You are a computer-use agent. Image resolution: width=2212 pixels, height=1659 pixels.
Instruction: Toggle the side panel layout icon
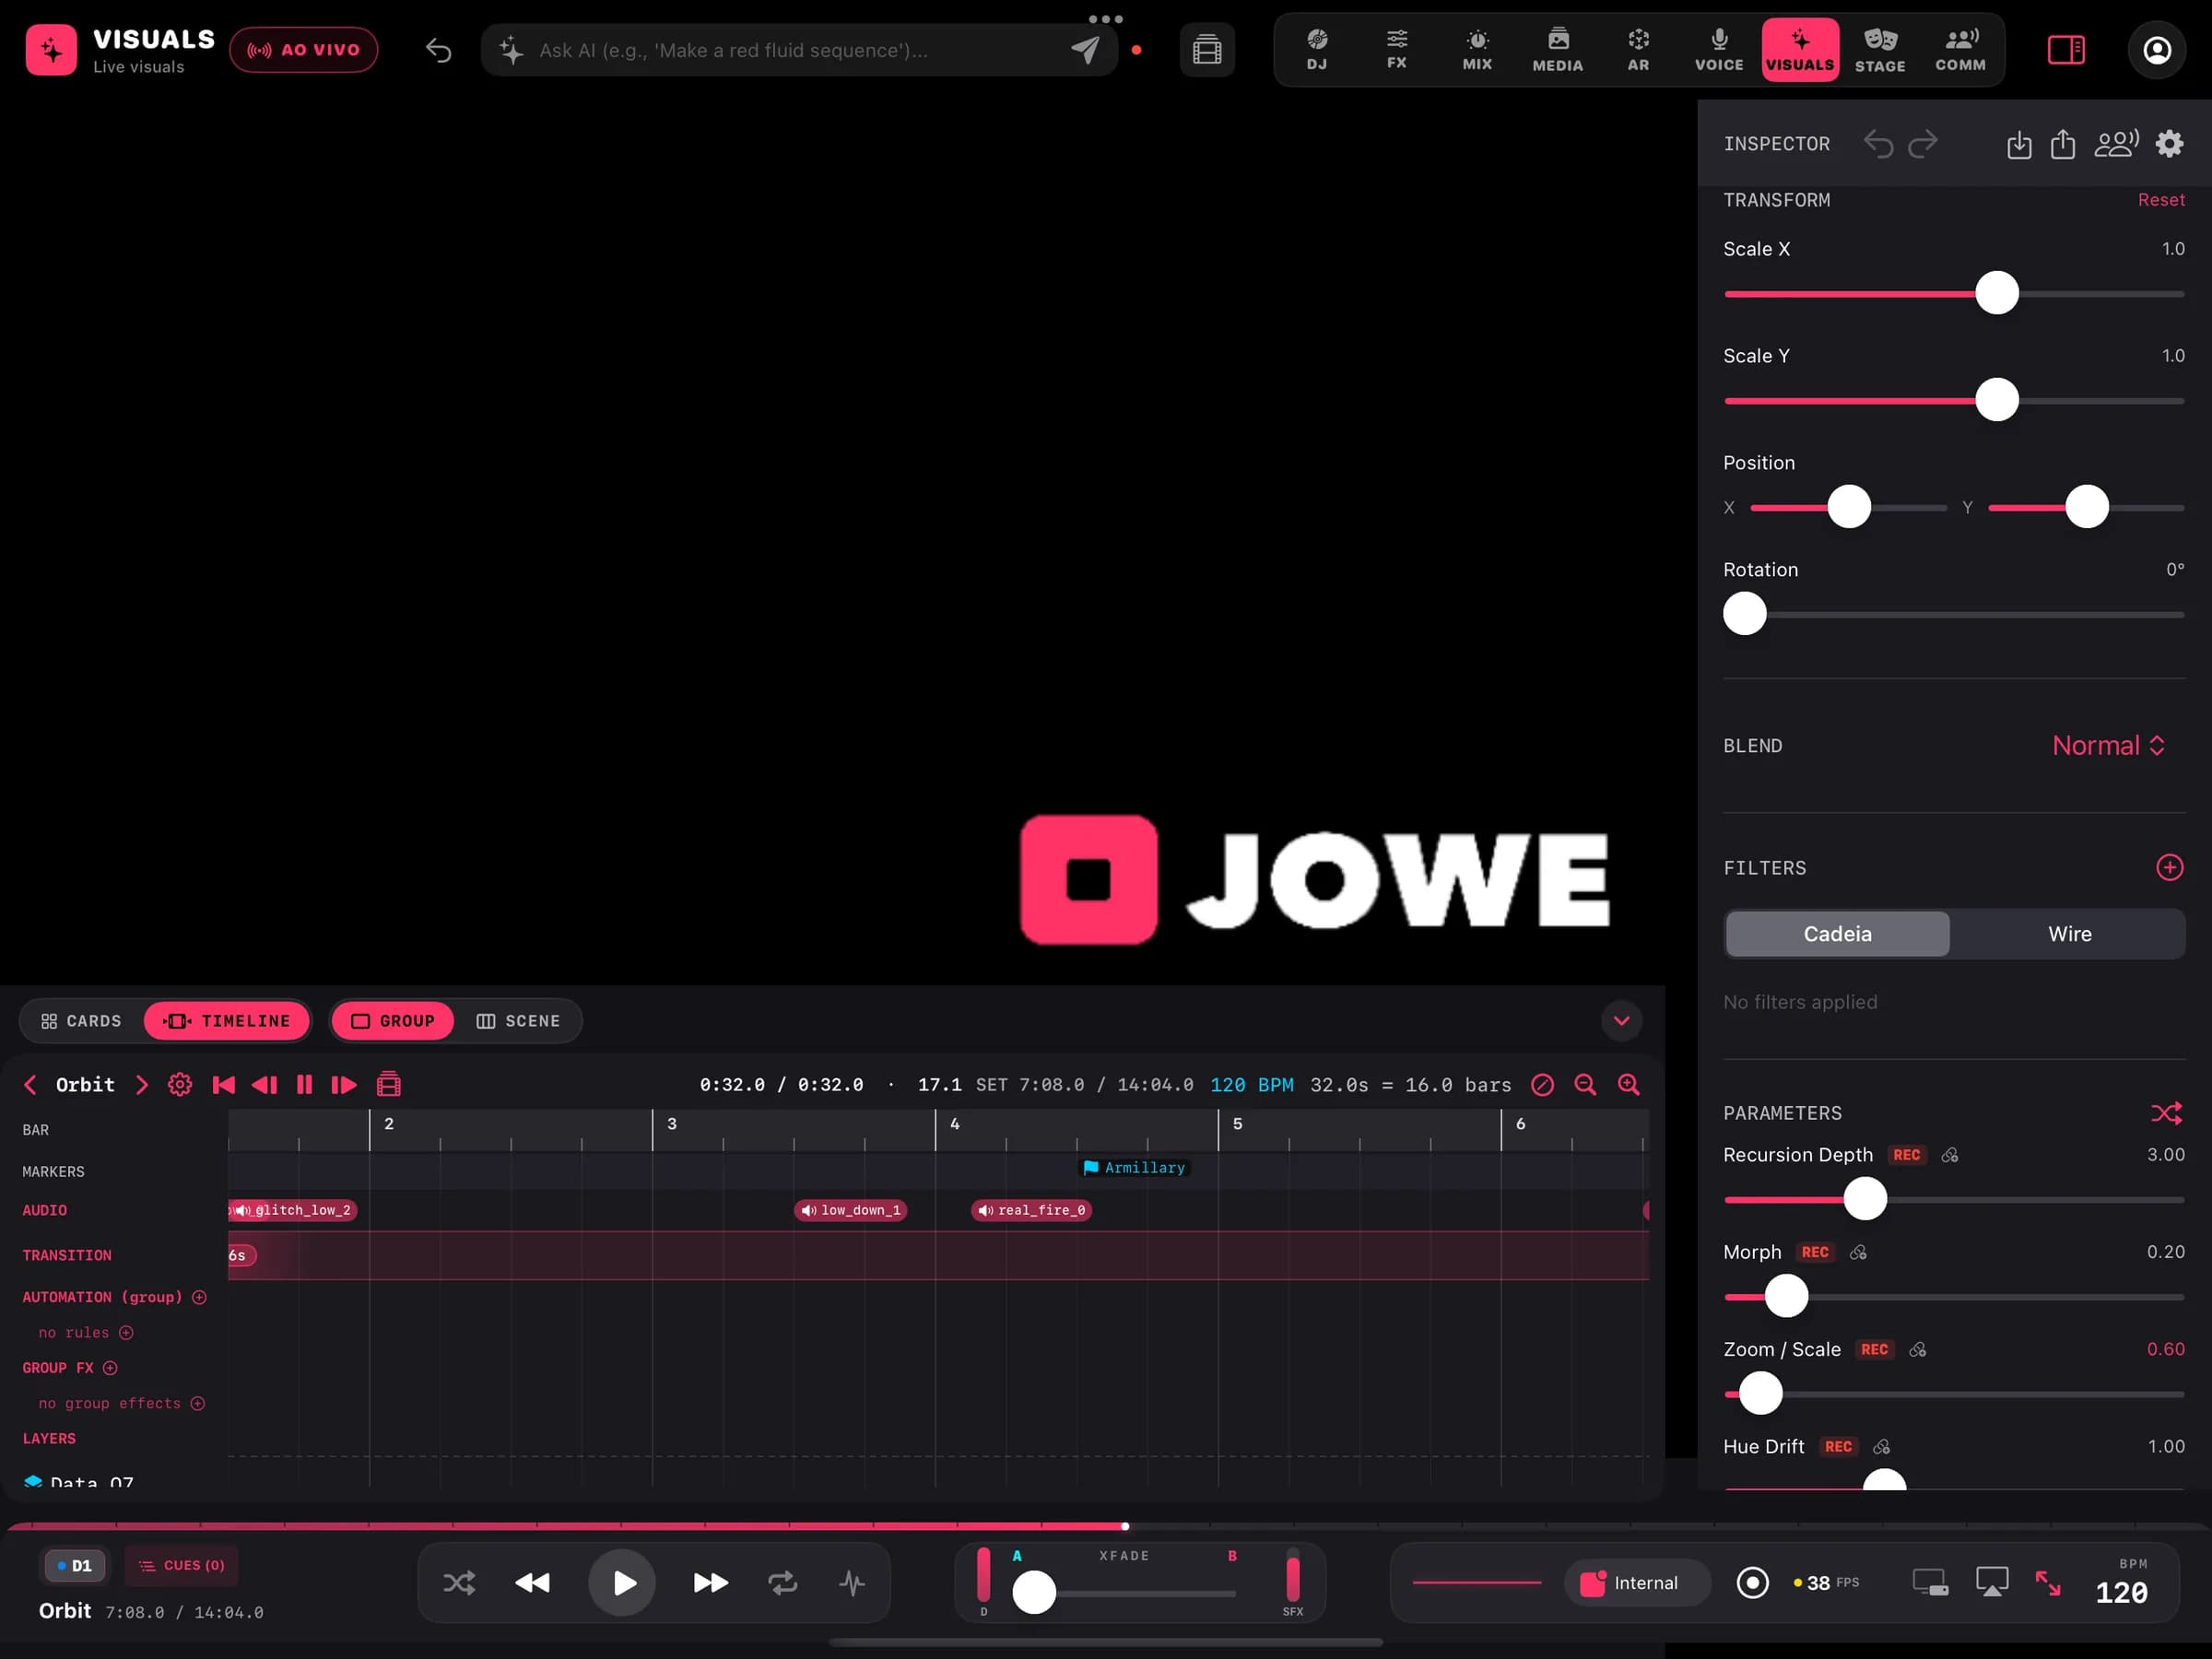(2066, 49)
